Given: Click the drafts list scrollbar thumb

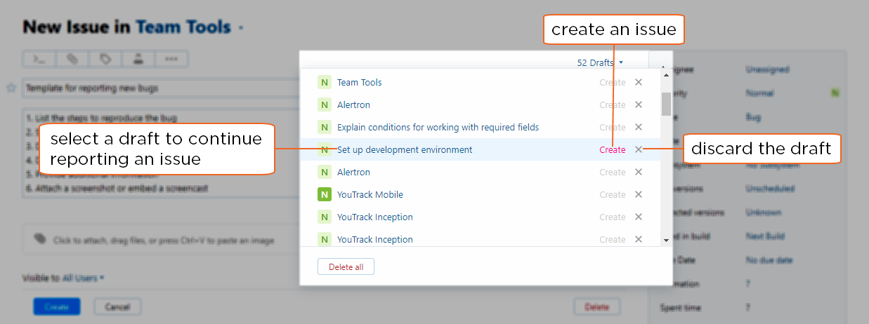Looking at the screenshot, I should click(x=666, y=103).
